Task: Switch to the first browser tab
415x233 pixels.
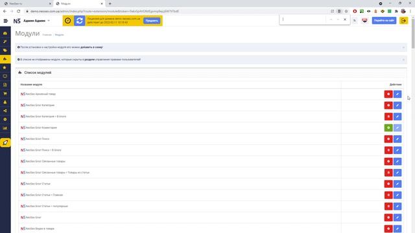Action: coord(27,4)
